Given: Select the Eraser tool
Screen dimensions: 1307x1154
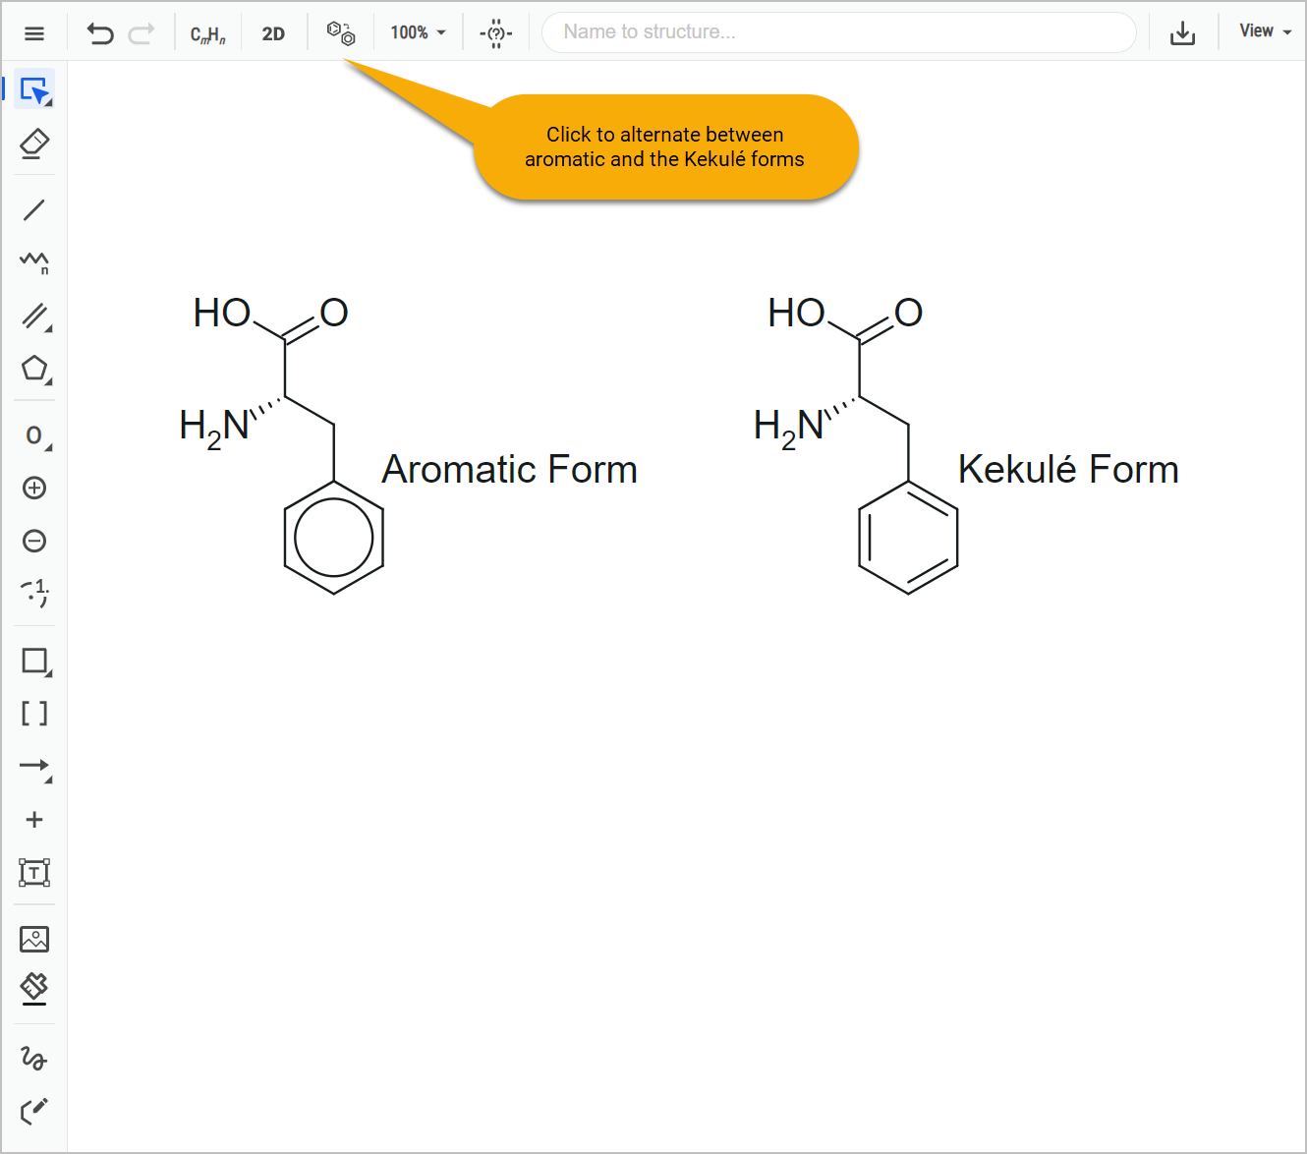Looking at the screenshot, I should pos(34,144).
